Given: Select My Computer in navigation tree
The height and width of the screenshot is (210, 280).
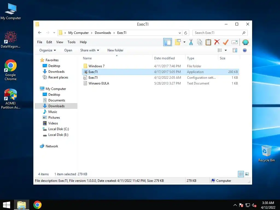Looking at the screenshot, I should (56, 89).
